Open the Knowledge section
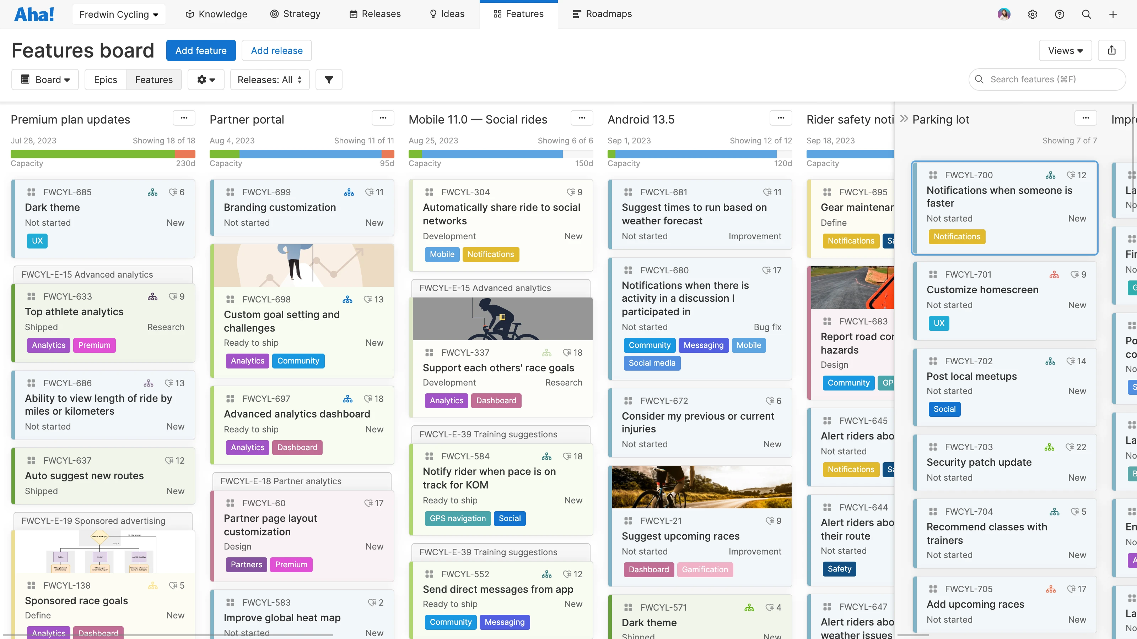Viewport: 1137px width, 639px height. point(215,14)
